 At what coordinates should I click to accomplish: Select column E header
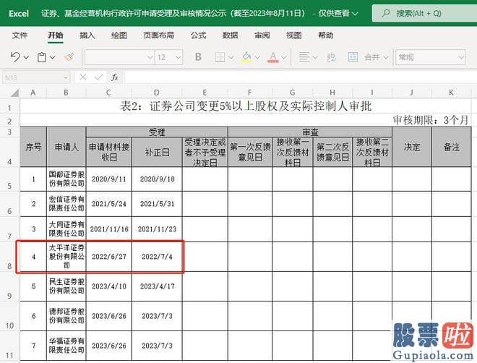click(x=205, y=93)
